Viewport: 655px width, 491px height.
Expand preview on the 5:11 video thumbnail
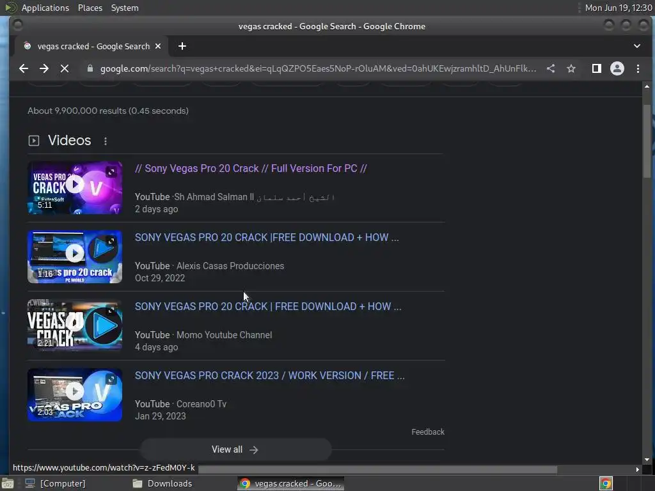click(x=111, y=172)
